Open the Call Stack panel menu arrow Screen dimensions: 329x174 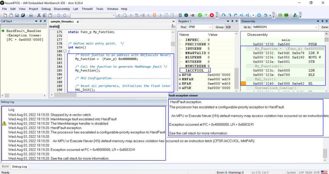[36, 21]
